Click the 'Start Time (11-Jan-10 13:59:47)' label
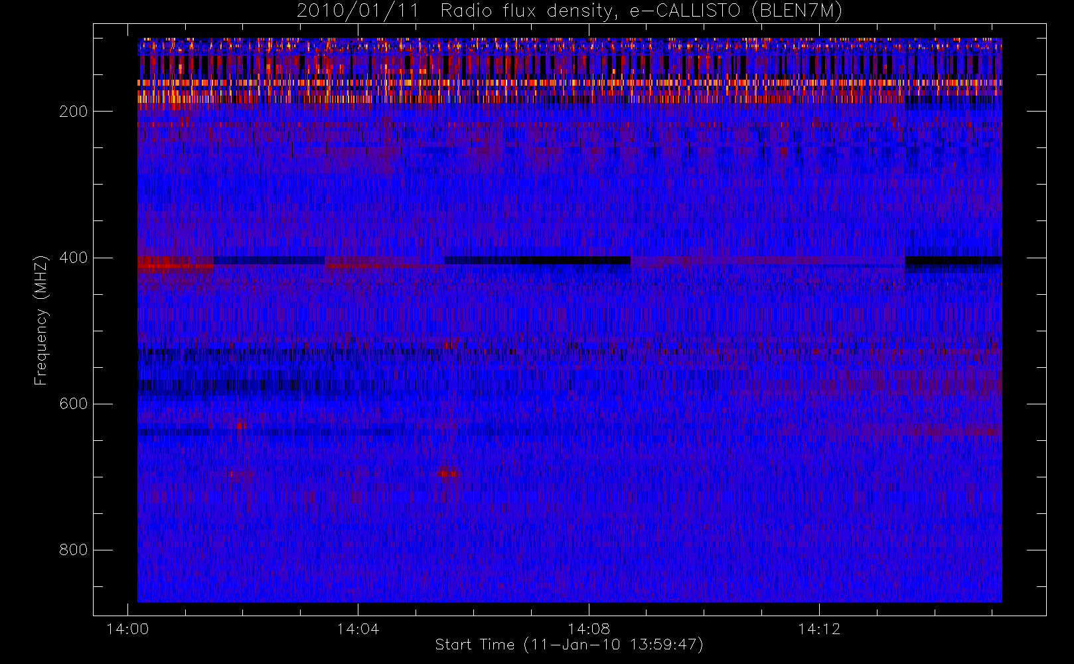The width and height of the screenshot is (1074, 664). tap(570, 645)
